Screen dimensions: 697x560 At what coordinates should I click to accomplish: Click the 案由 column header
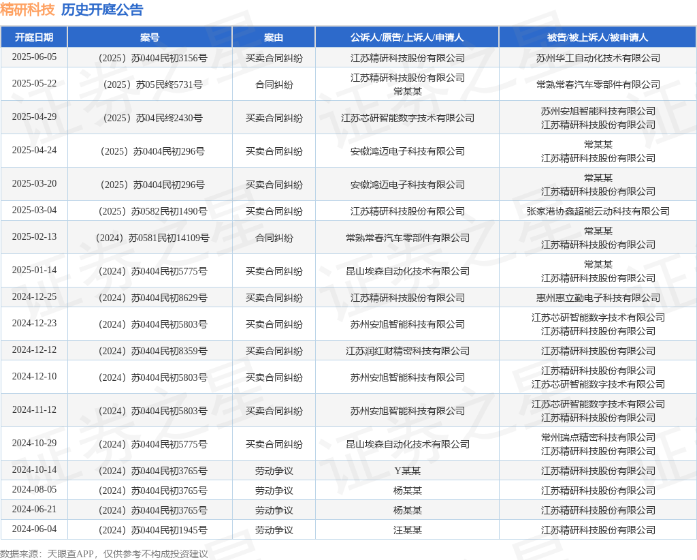274,37
